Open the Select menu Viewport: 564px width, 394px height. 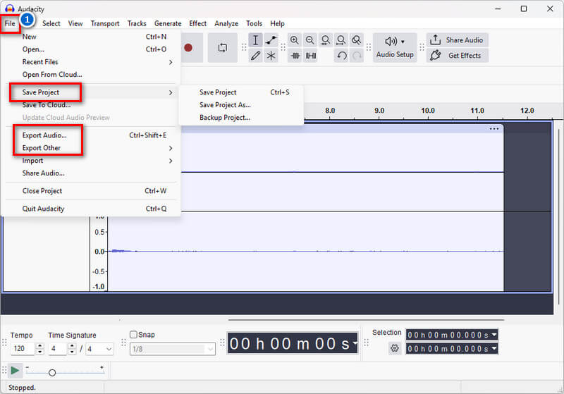click(x=51, y=24)
